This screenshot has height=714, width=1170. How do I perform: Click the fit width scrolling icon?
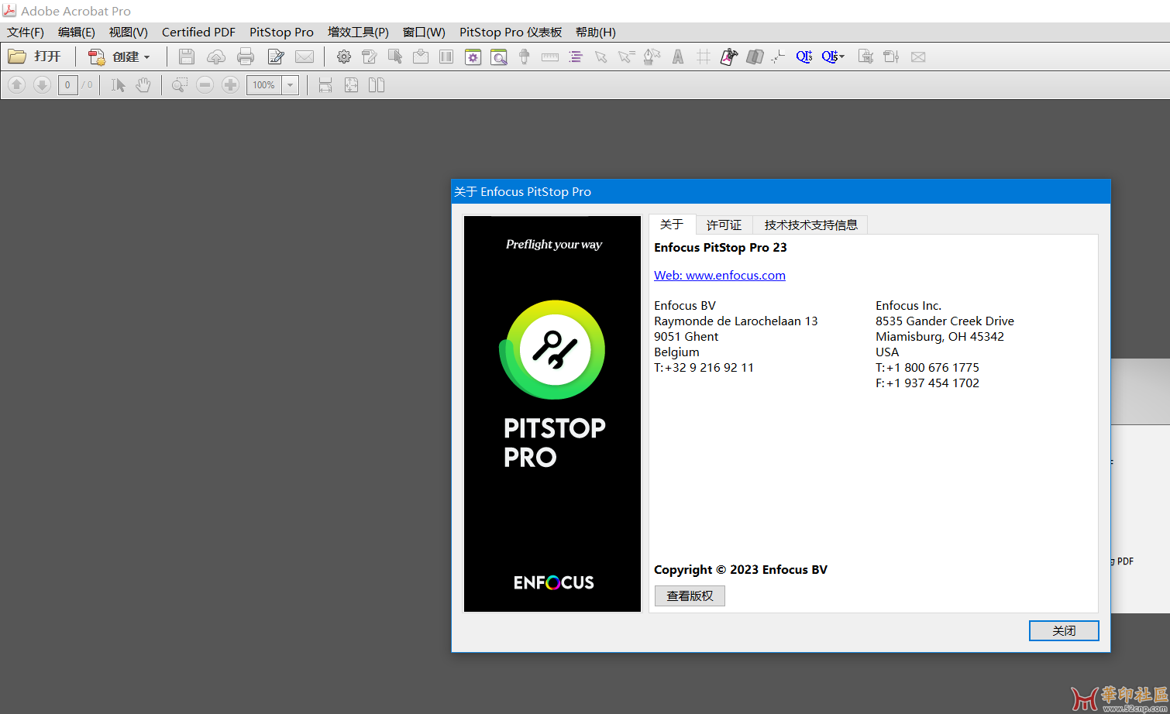pyautogui.click(x=325, y=84)
